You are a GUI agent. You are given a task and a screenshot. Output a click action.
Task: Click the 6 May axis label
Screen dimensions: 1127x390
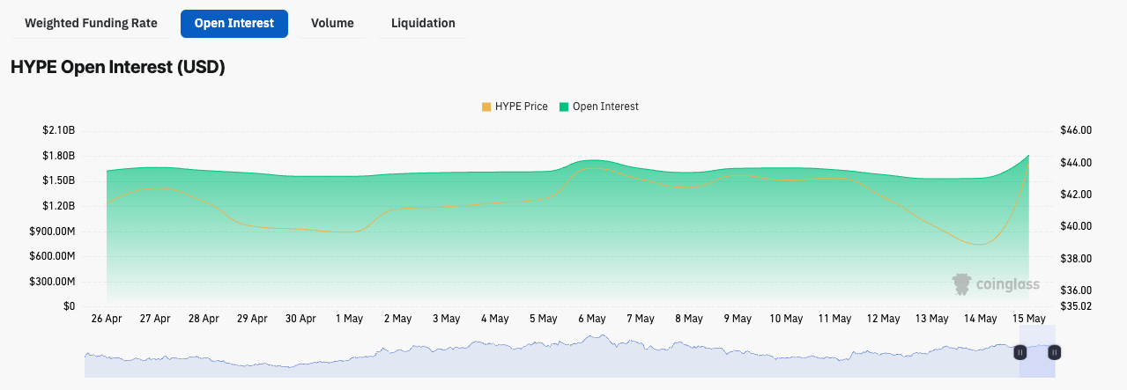[x=590, y=319]
